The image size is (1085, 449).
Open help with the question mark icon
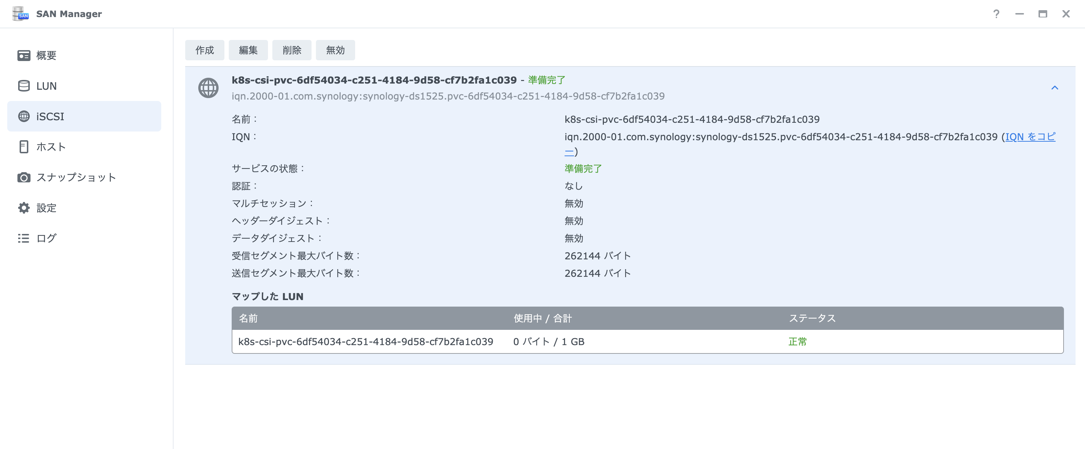pyautogui.click(x=996, y=14)
